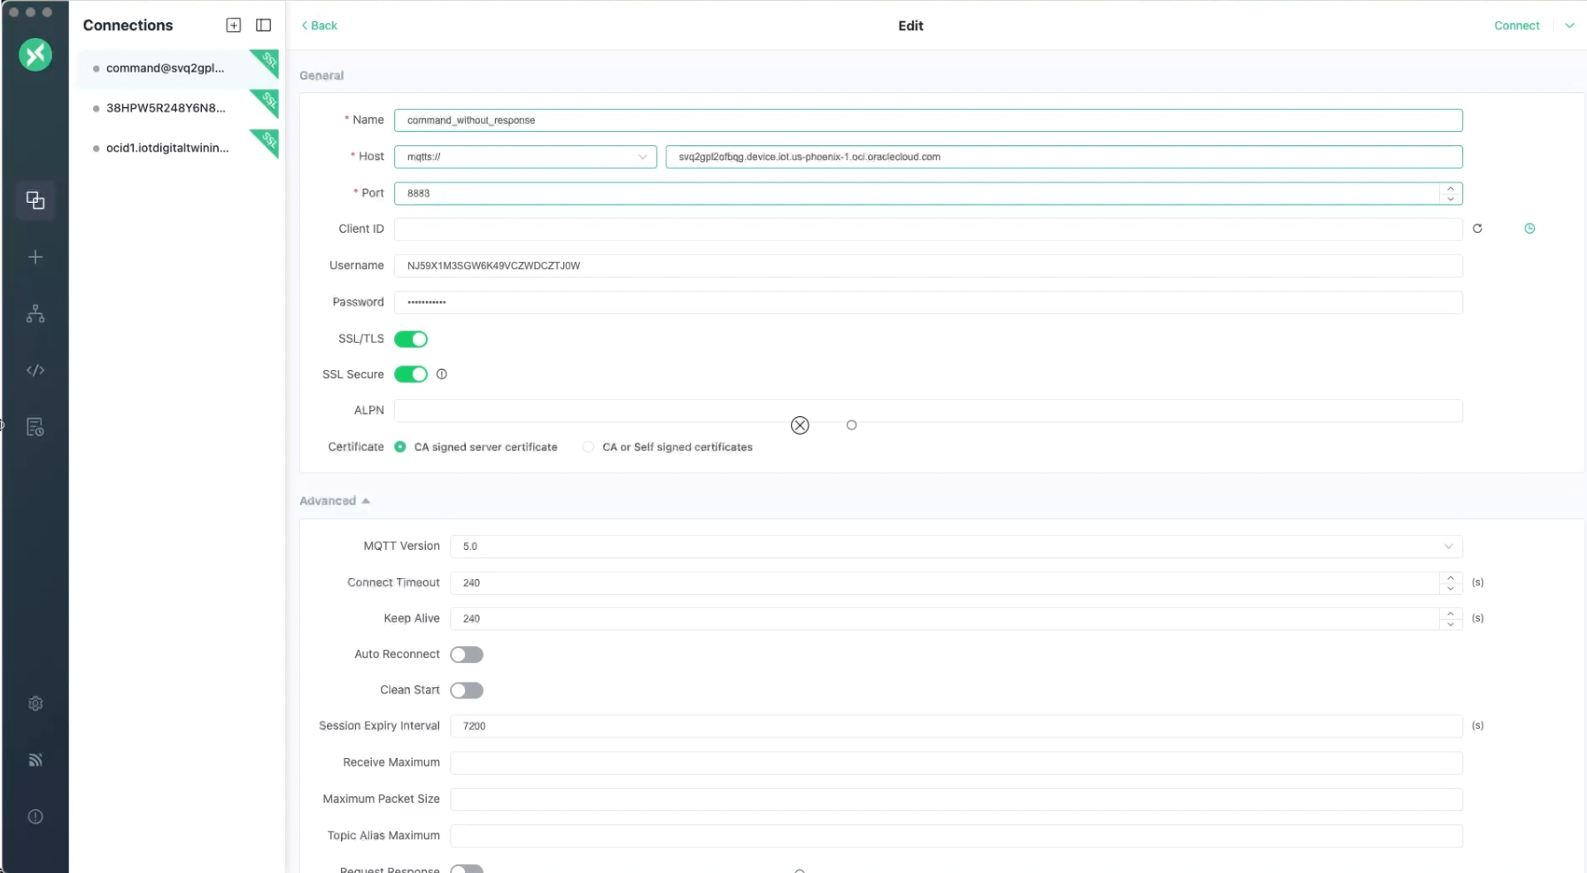
Task: Refresh the Client ID with the regenerate icon
Action: (1477, 228)
